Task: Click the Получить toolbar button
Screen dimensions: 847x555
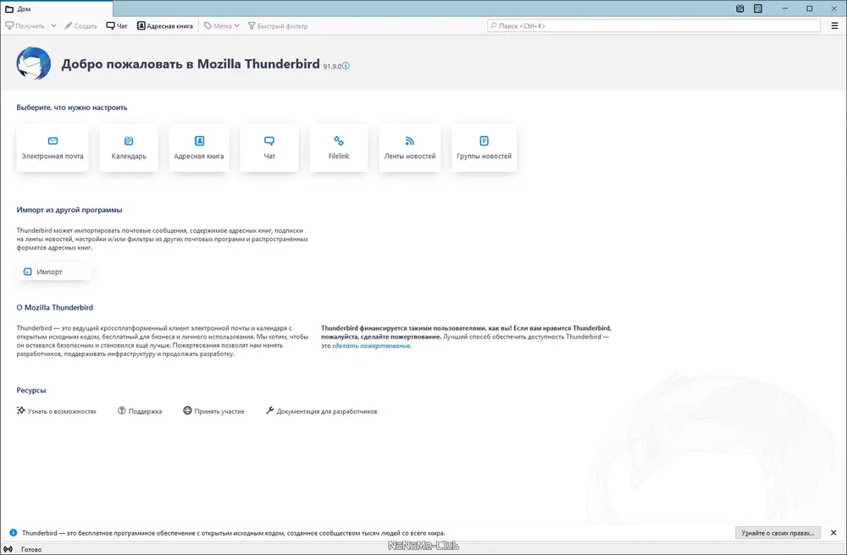Action: pyautogui.click(x=25, y=26)
